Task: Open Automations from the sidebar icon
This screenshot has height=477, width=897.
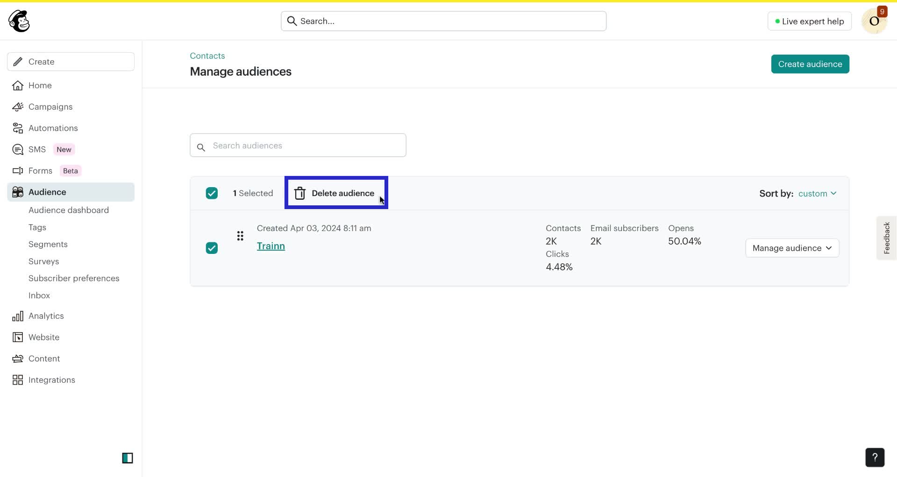Action: 17,128
